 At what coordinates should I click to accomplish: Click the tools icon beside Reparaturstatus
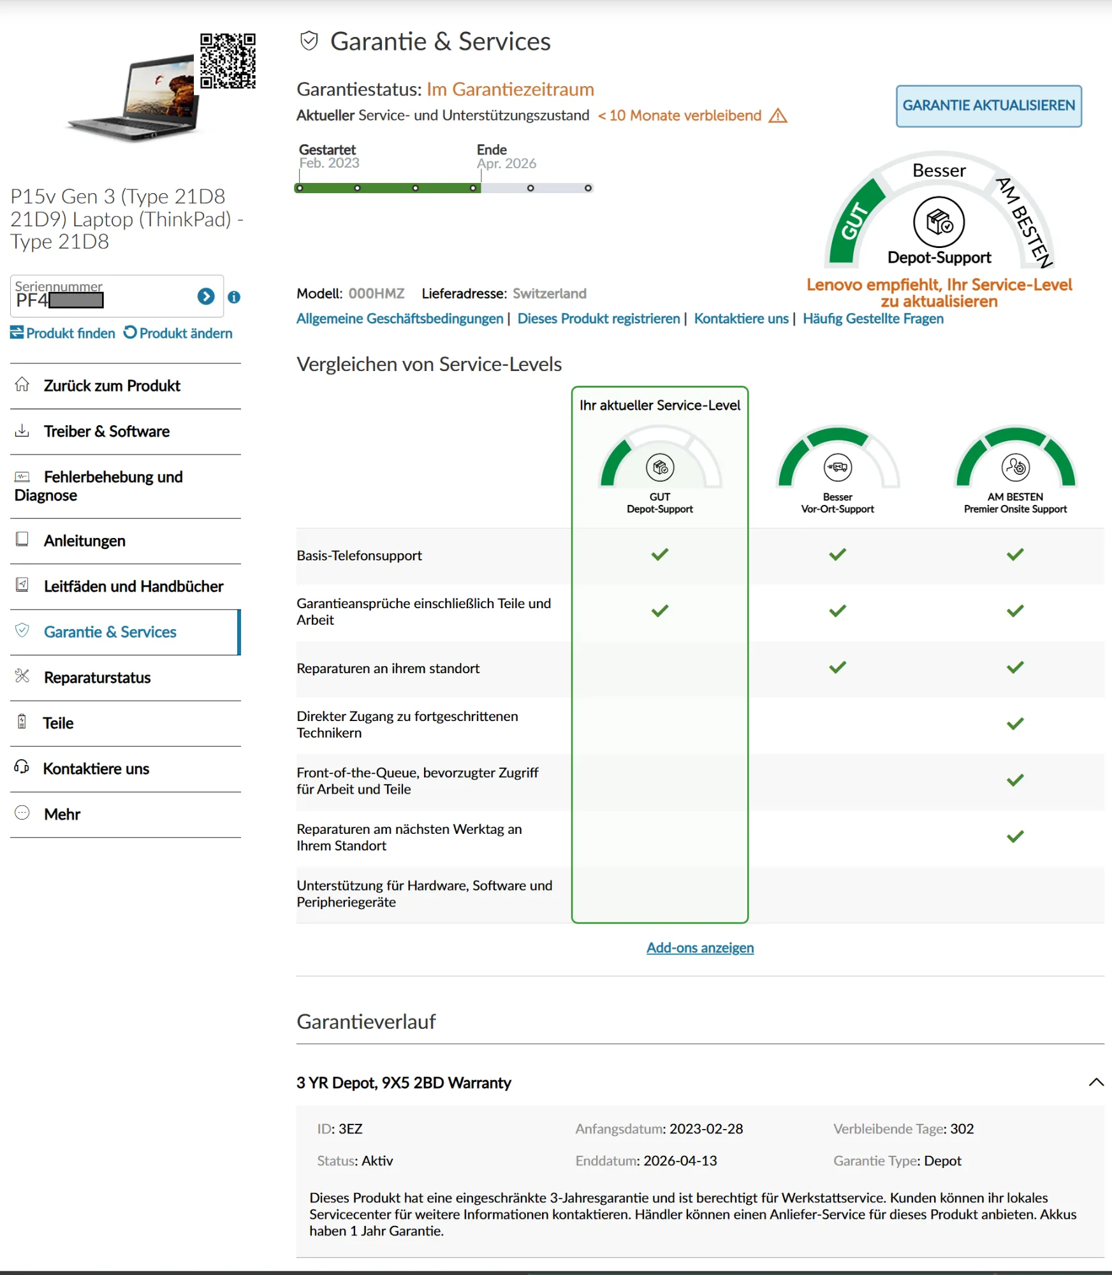[22, 676]
